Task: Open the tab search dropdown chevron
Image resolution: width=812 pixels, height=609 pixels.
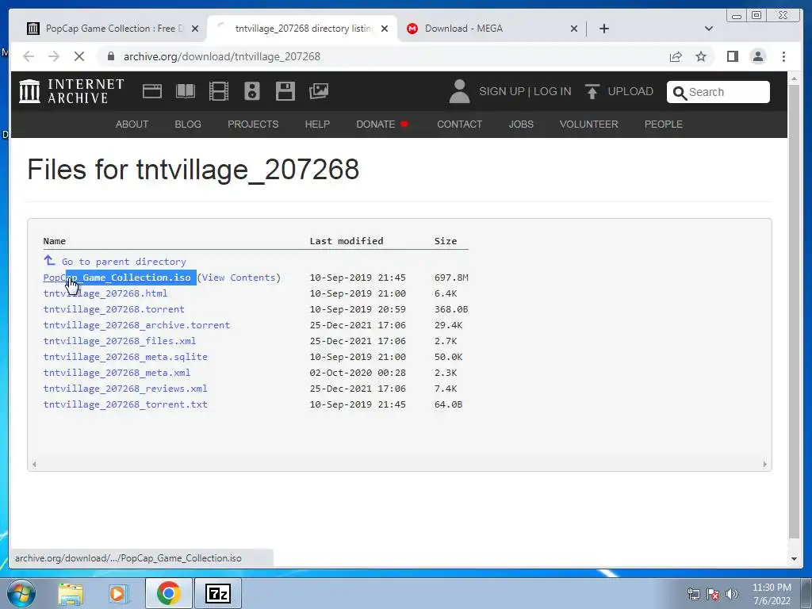Action: pos(709,29)
